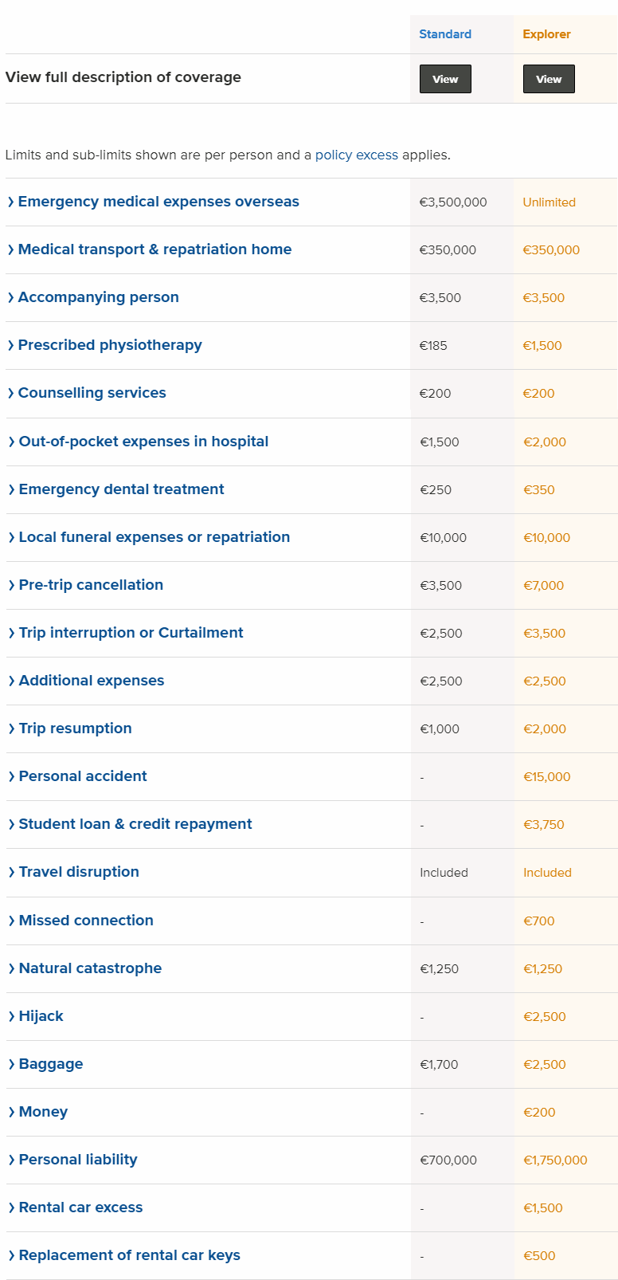Click View button under Explorer plan
This screenshot has width=618, height=1280.
(549, 79)
